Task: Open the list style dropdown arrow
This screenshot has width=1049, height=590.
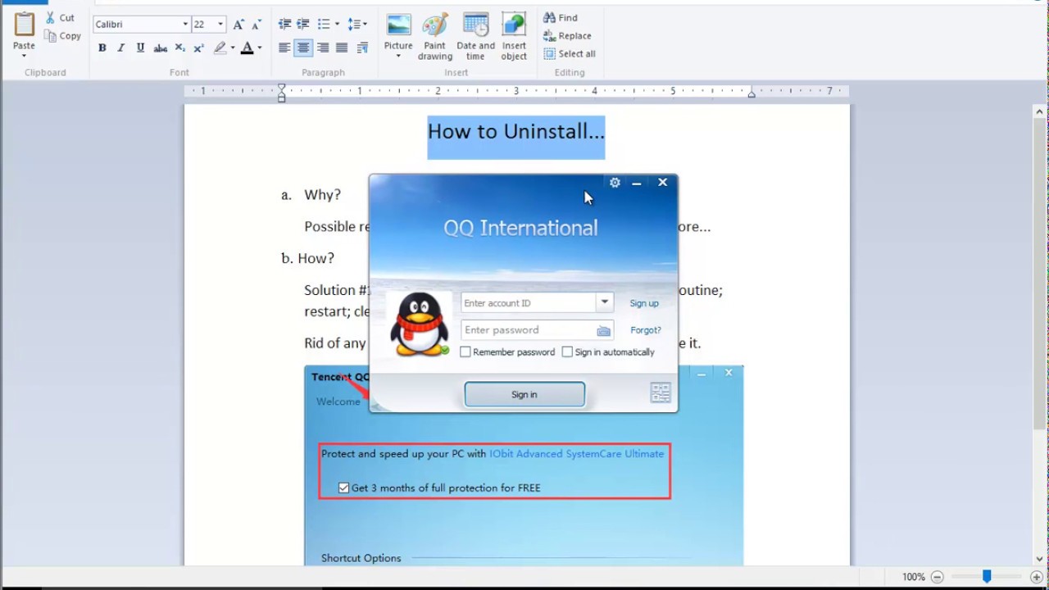Action: point(337,25)
